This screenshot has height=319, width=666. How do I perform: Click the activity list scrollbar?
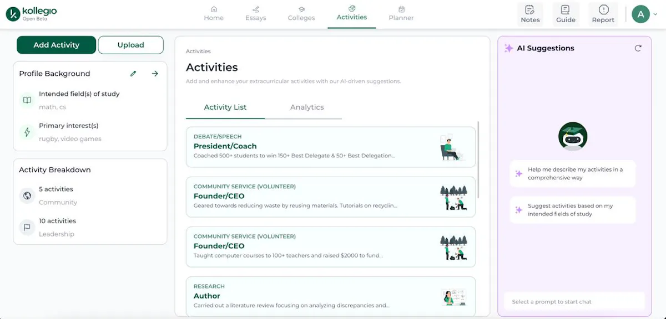[478, 159]
